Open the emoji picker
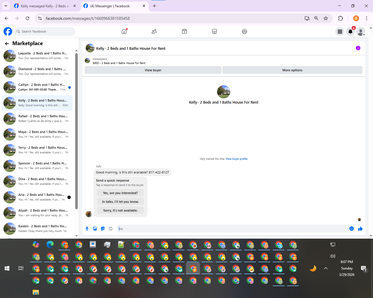This screenshot has width=373, height=298. (x=351, y=229)
